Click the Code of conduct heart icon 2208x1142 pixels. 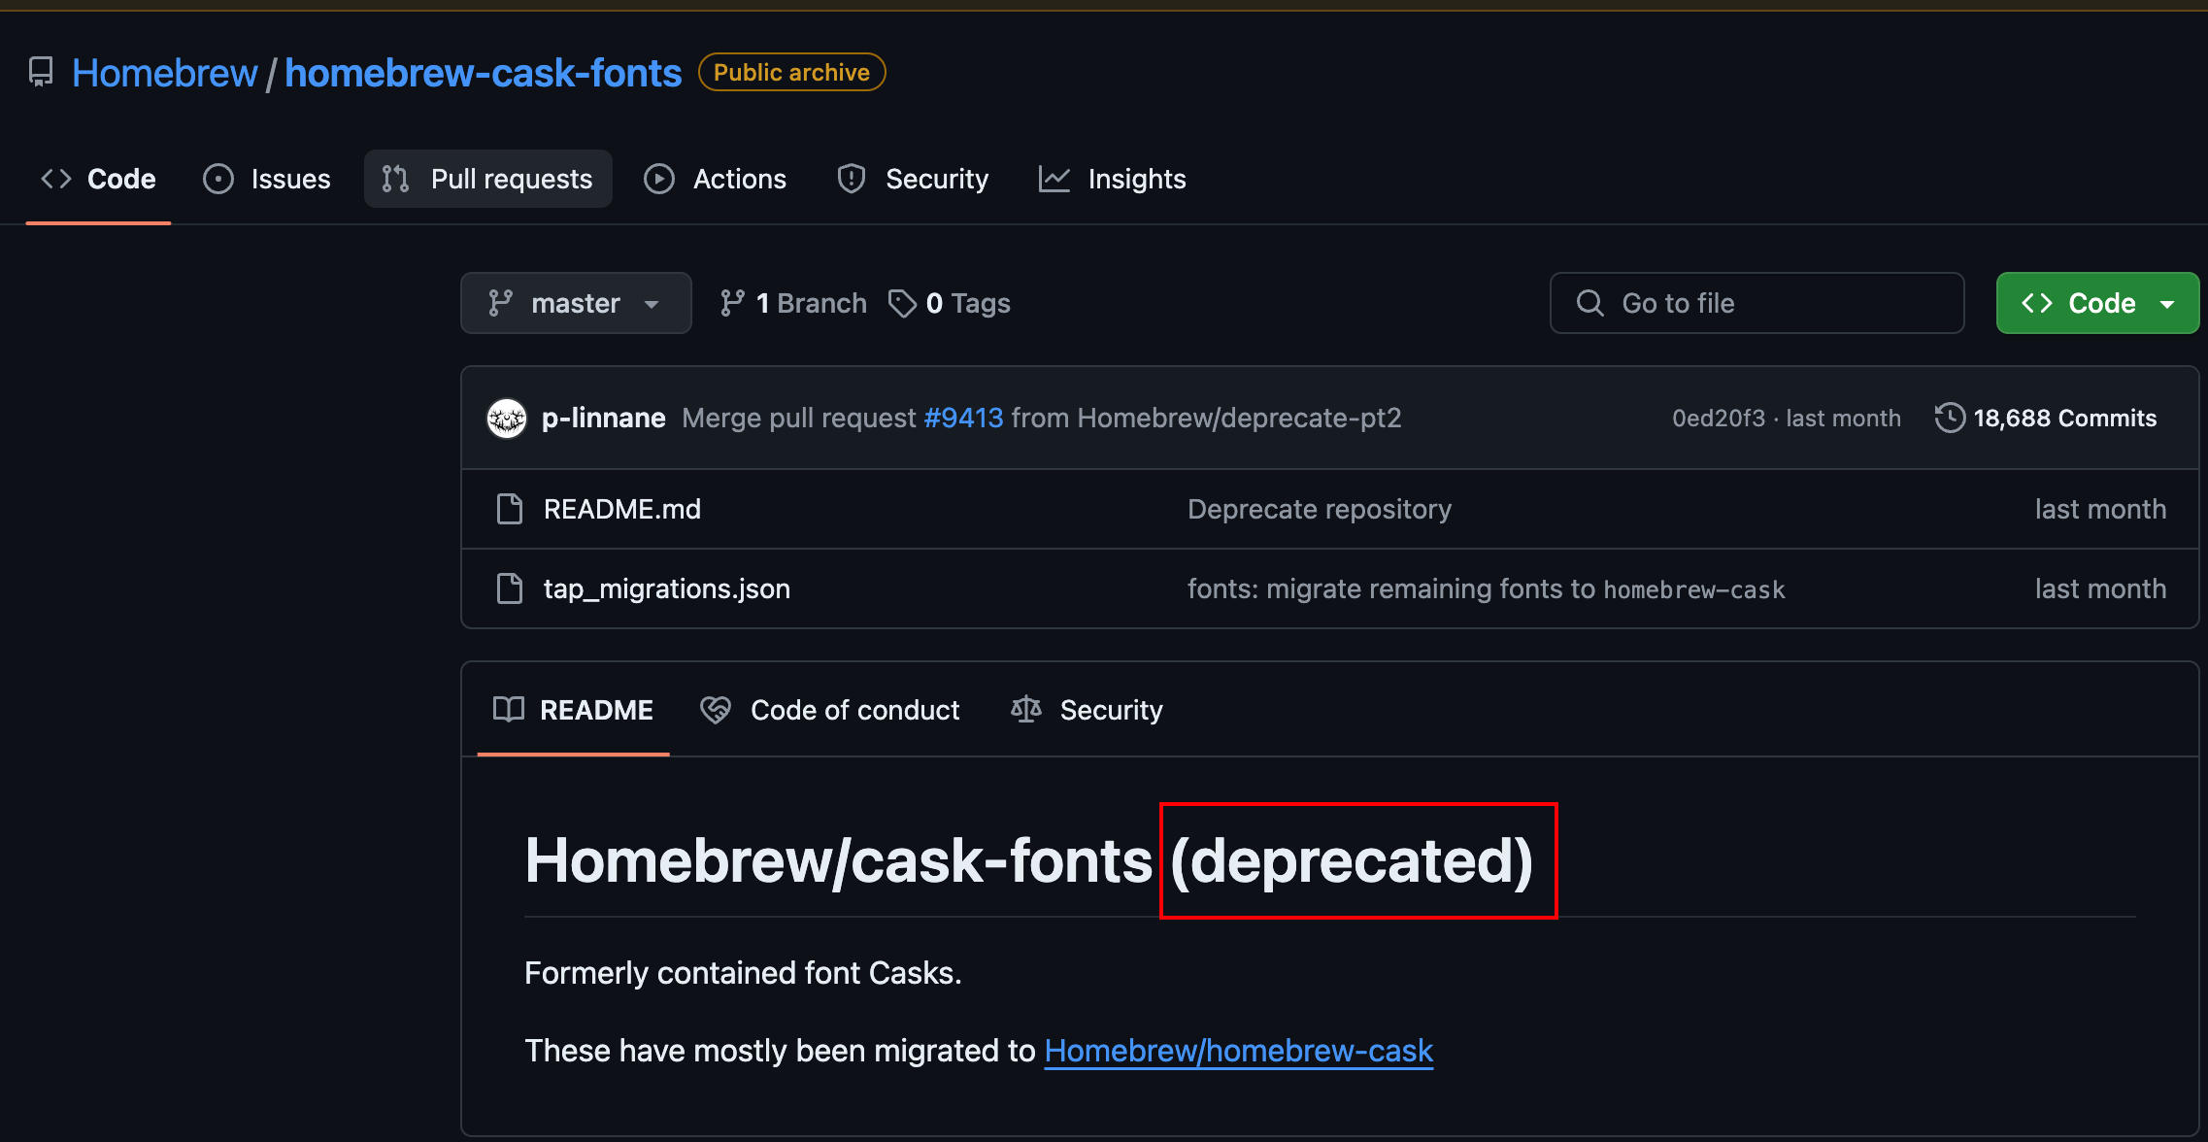[716, 710]
